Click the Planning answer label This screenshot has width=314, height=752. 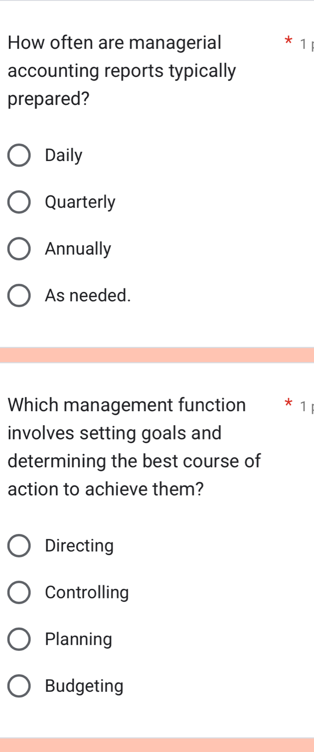coord(78,639)
